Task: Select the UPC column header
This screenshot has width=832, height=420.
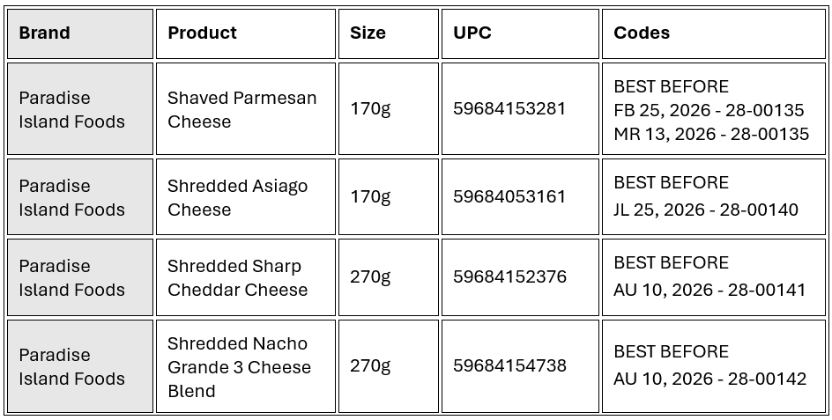Action: pos(472,33)
